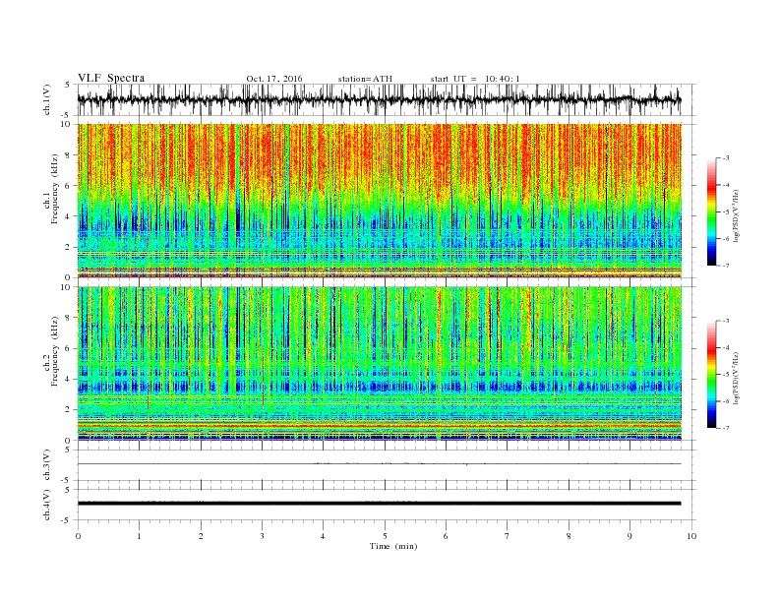Pick the ch.2 spectrogram color scale bar

pos(711,374)
